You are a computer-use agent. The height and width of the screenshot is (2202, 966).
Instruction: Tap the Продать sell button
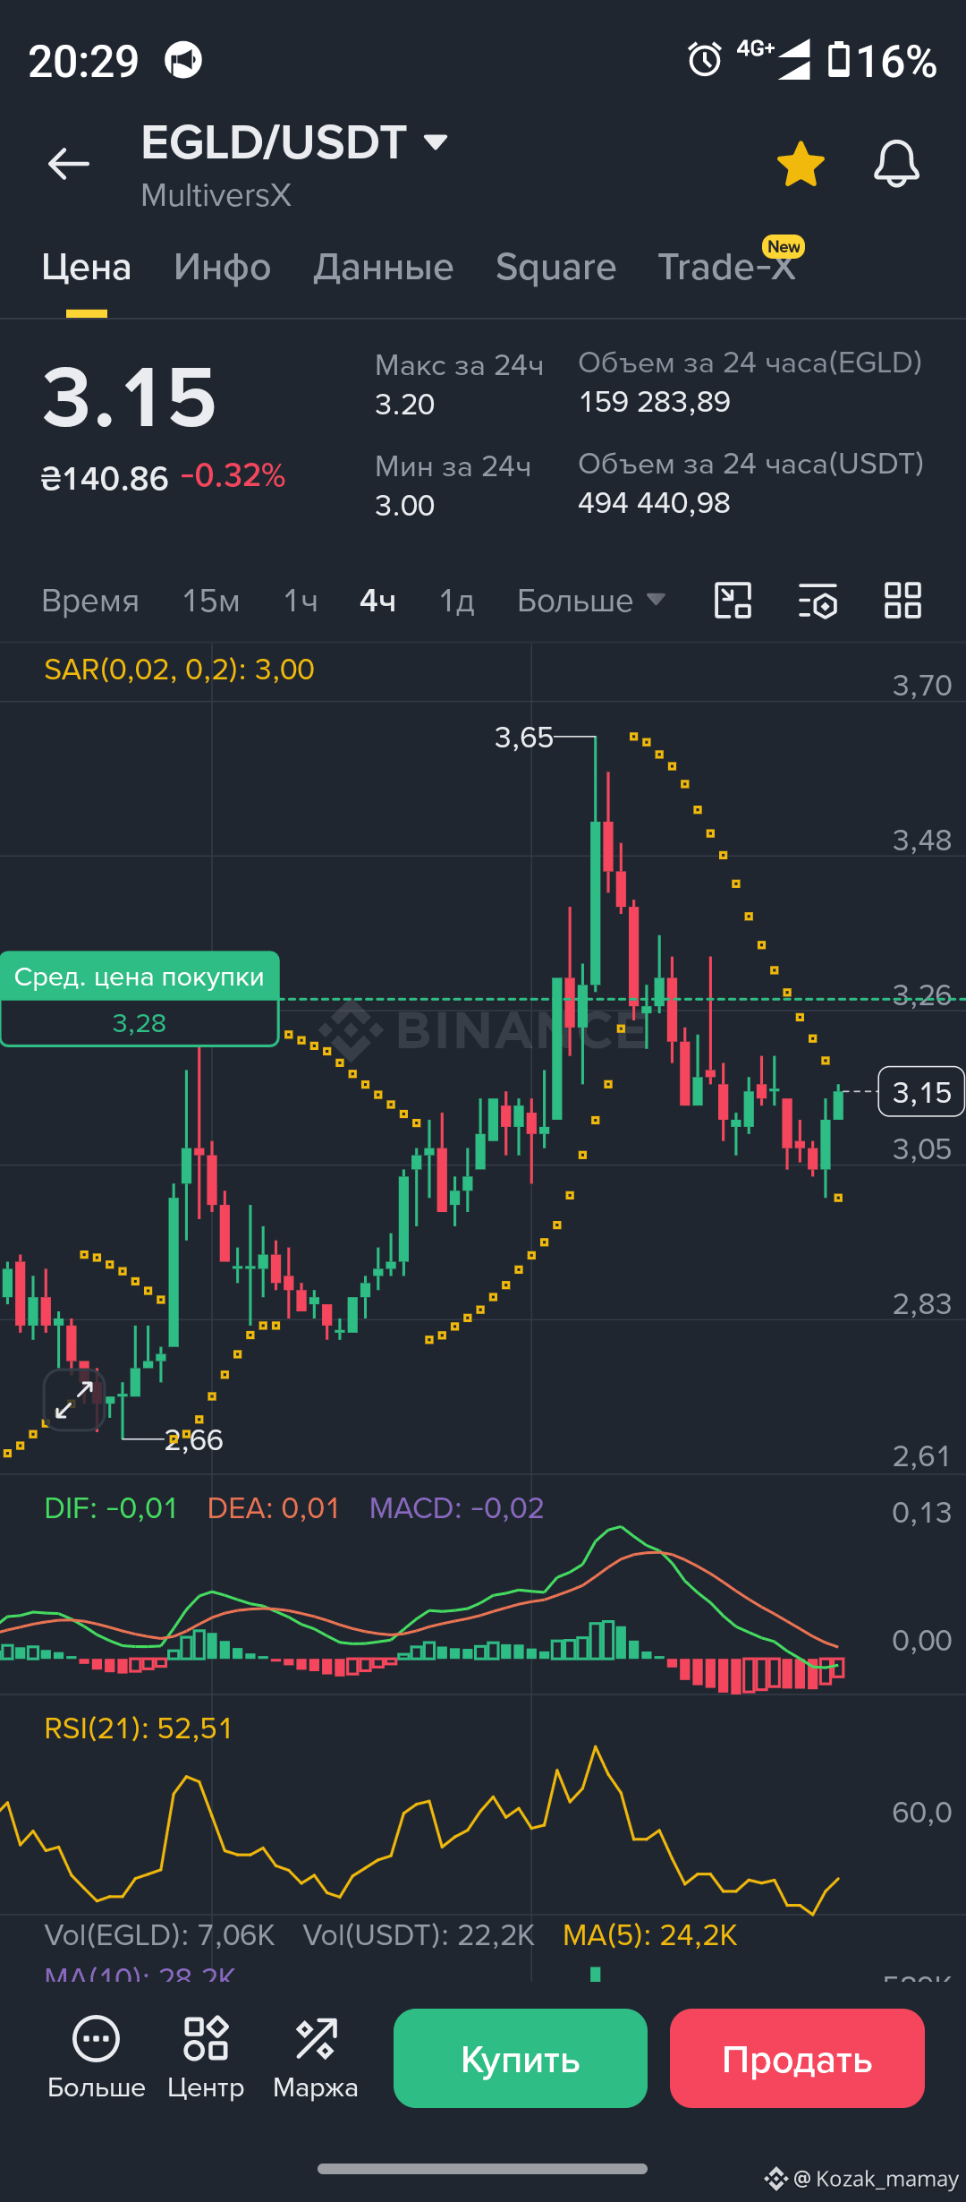[x=797, y=2058]
